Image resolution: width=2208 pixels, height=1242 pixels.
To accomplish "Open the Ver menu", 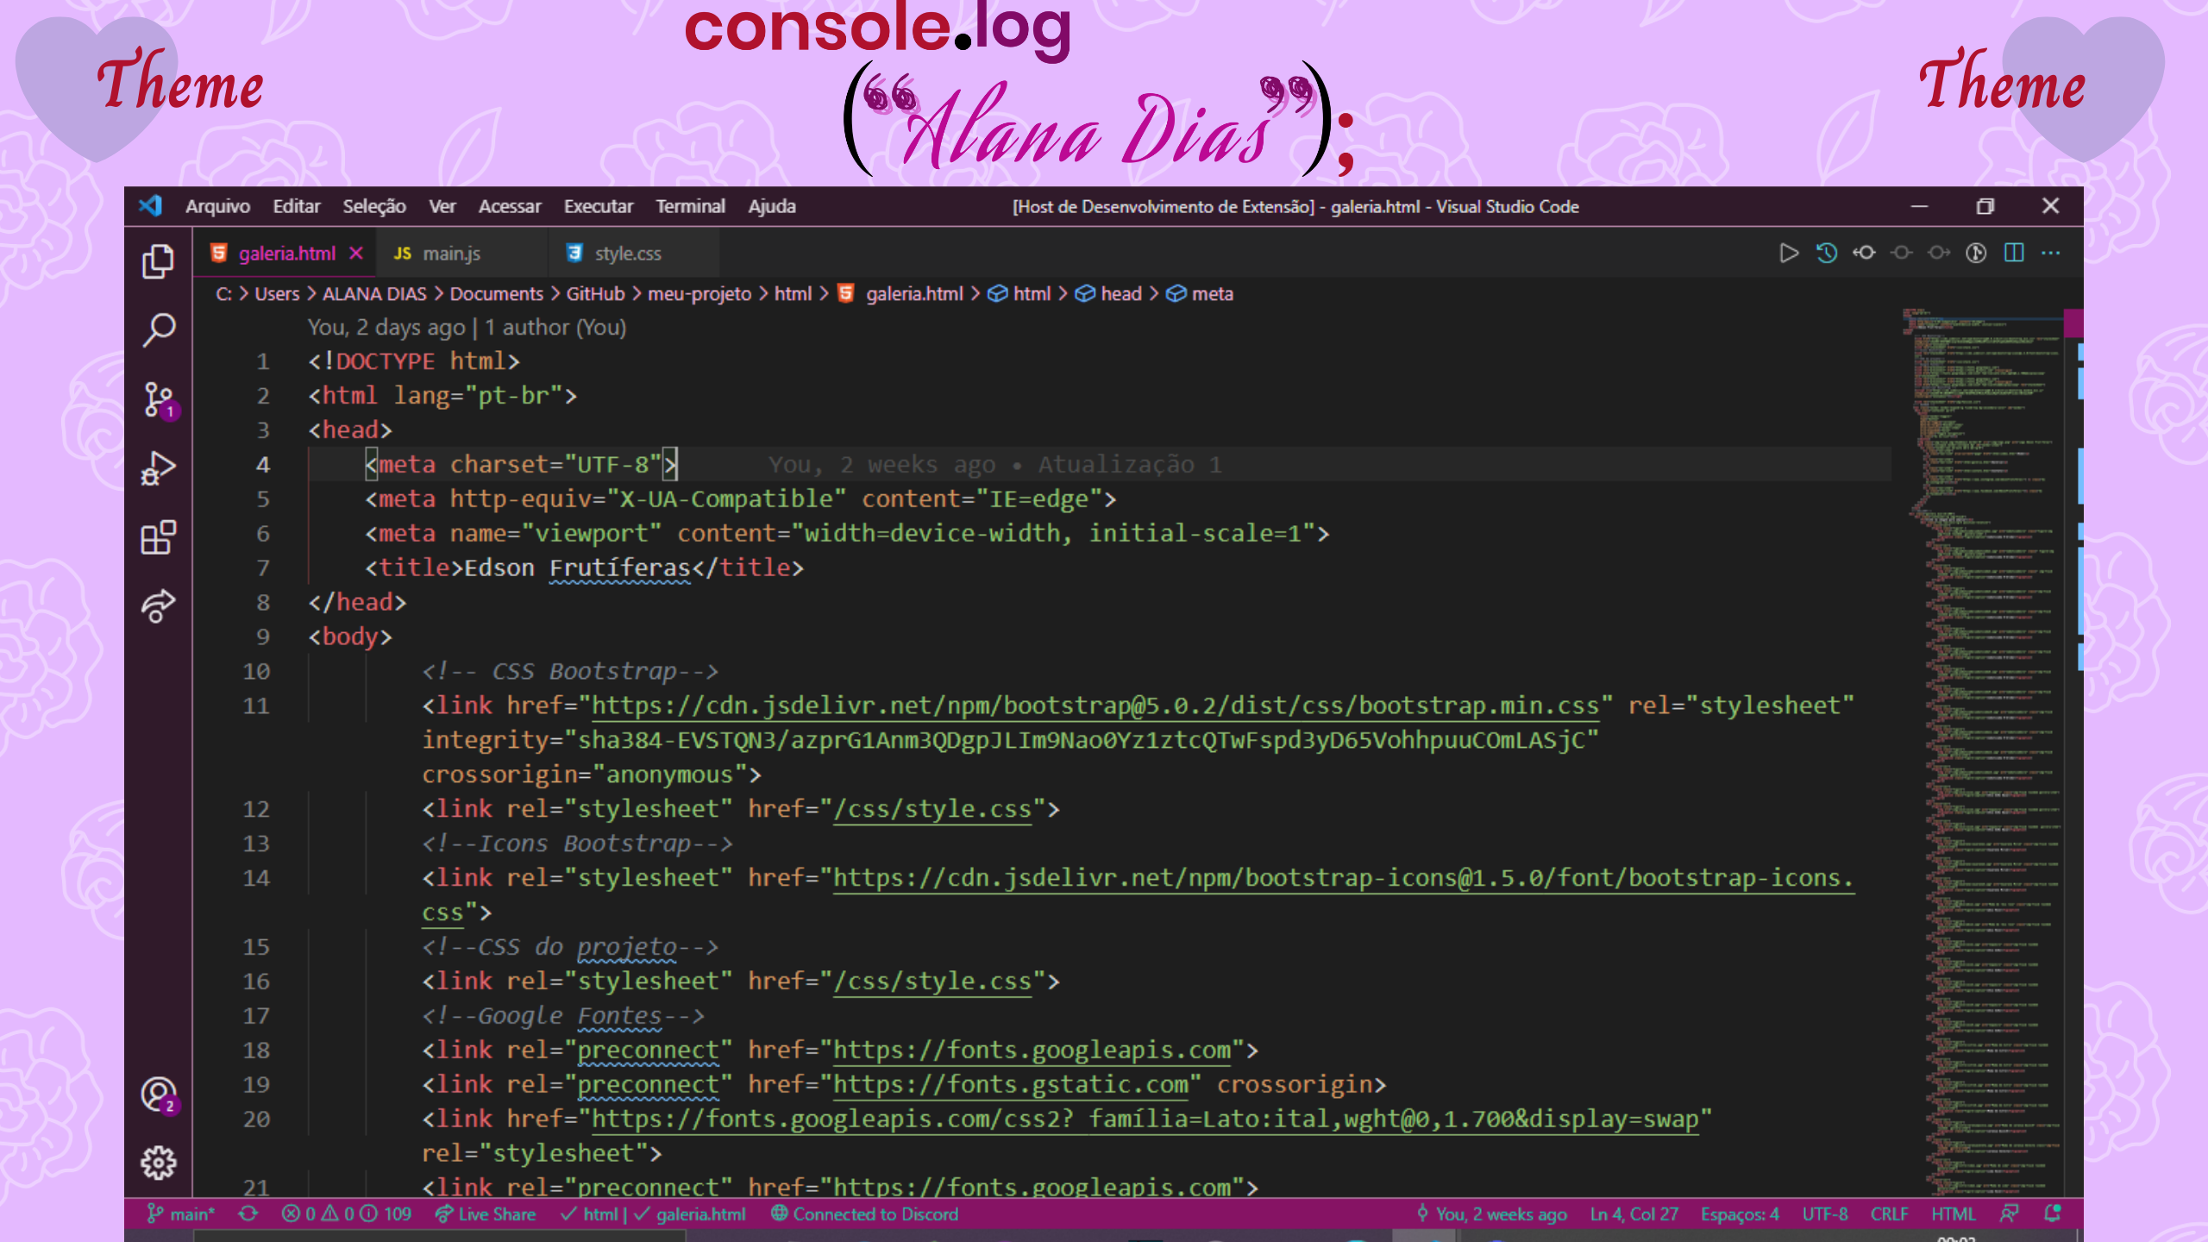I will click(x=442, y=206).
